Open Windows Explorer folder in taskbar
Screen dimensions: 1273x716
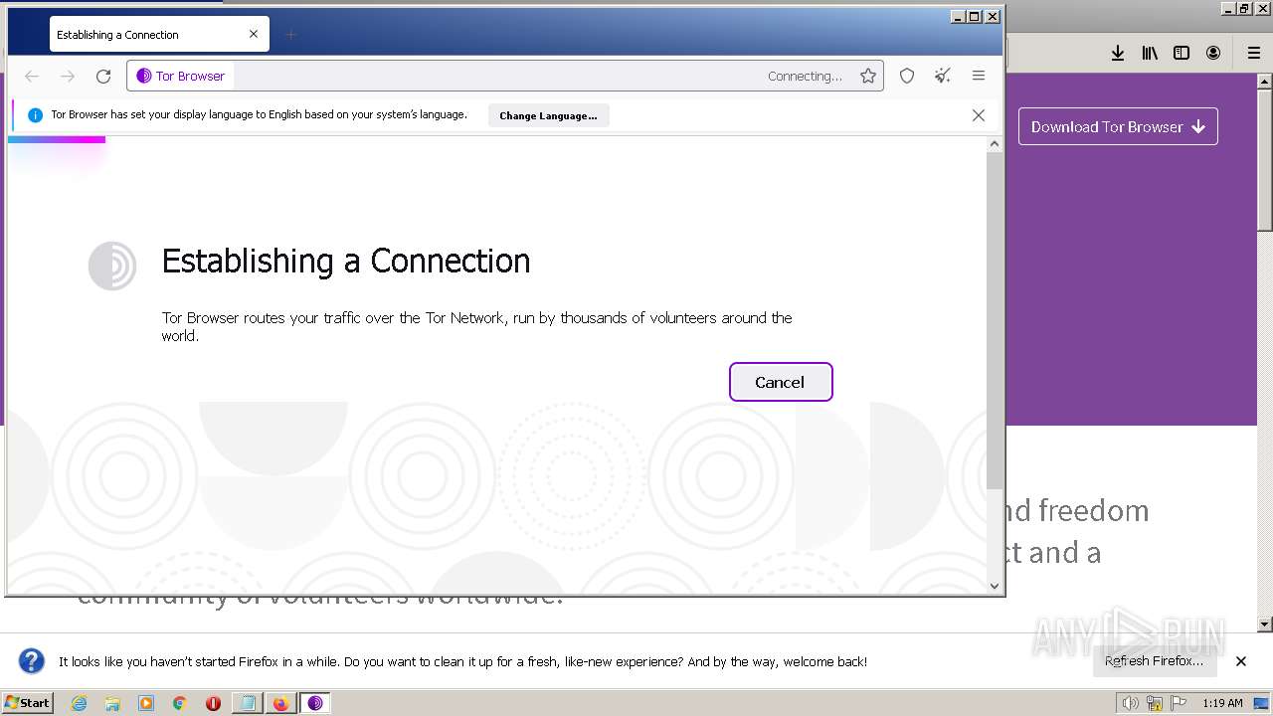(112, 703)
